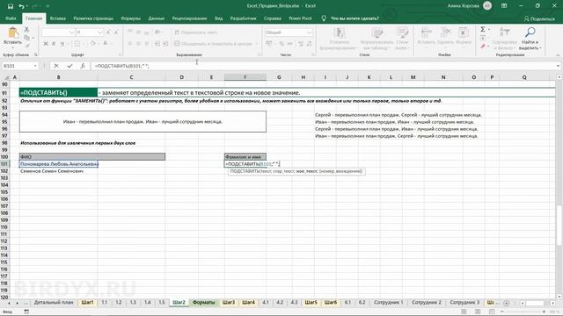563x316 pixels.
Task: Switch to Normal view in status bar
Action: (x=464, y=312)
